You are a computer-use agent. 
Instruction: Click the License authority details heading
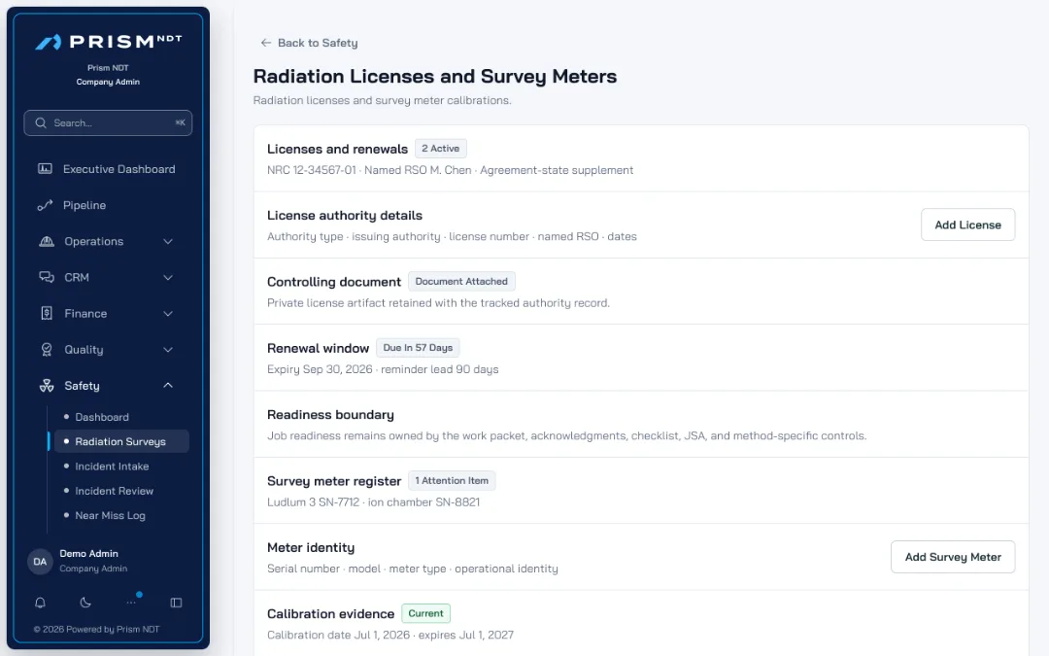tap(345, 216)
